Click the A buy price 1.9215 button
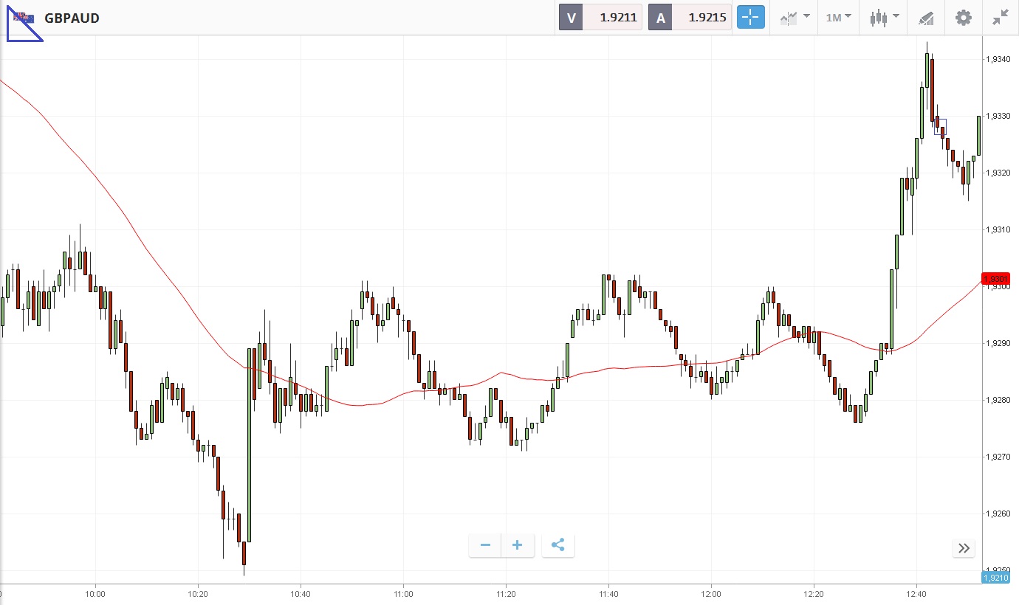This screenshot has height=605, width=1019. (x=690, y=18)
